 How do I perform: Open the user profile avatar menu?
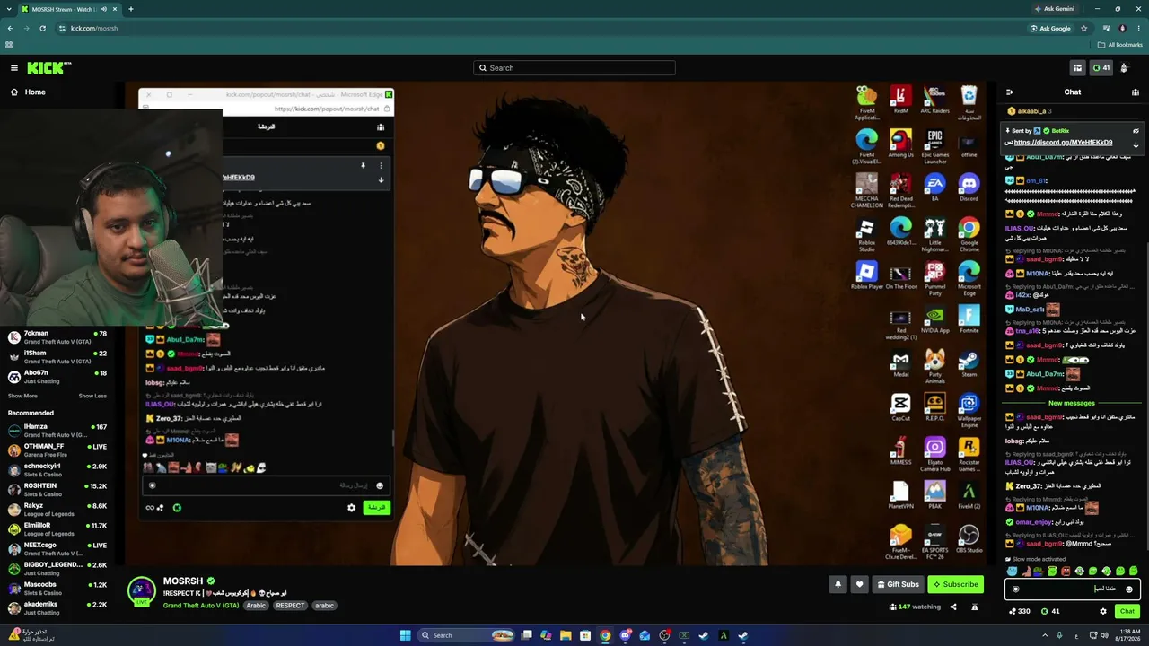point(1124,68)
